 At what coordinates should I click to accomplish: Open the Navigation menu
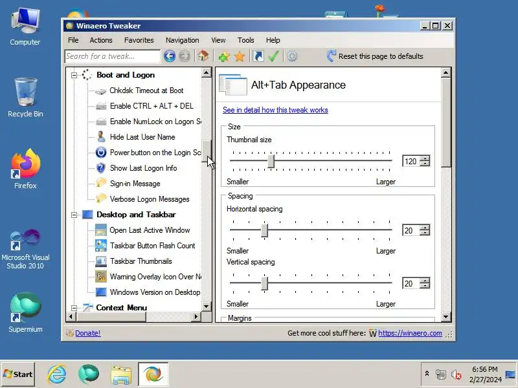point(183,40)
